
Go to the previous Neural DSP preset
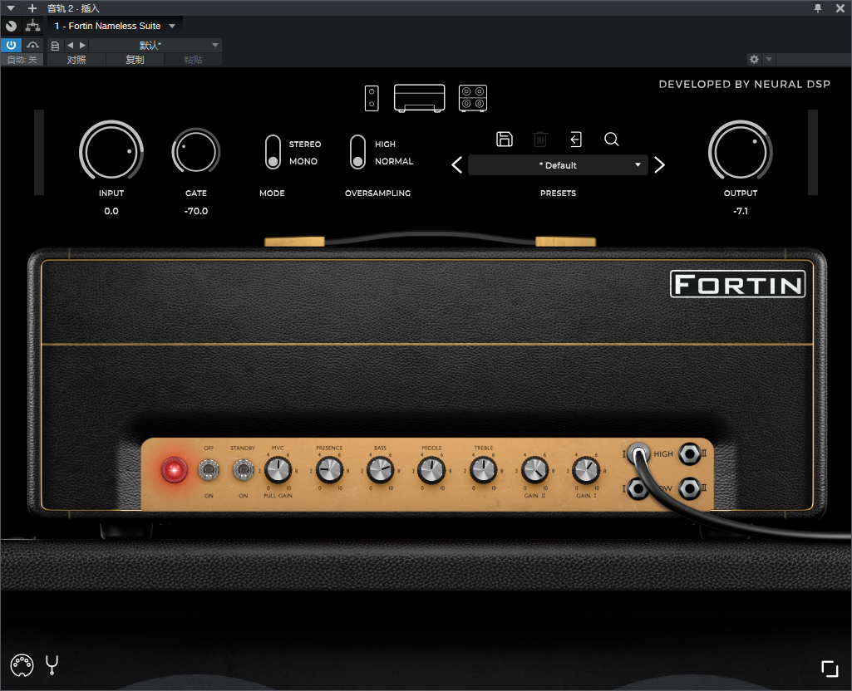click(457, 165)
